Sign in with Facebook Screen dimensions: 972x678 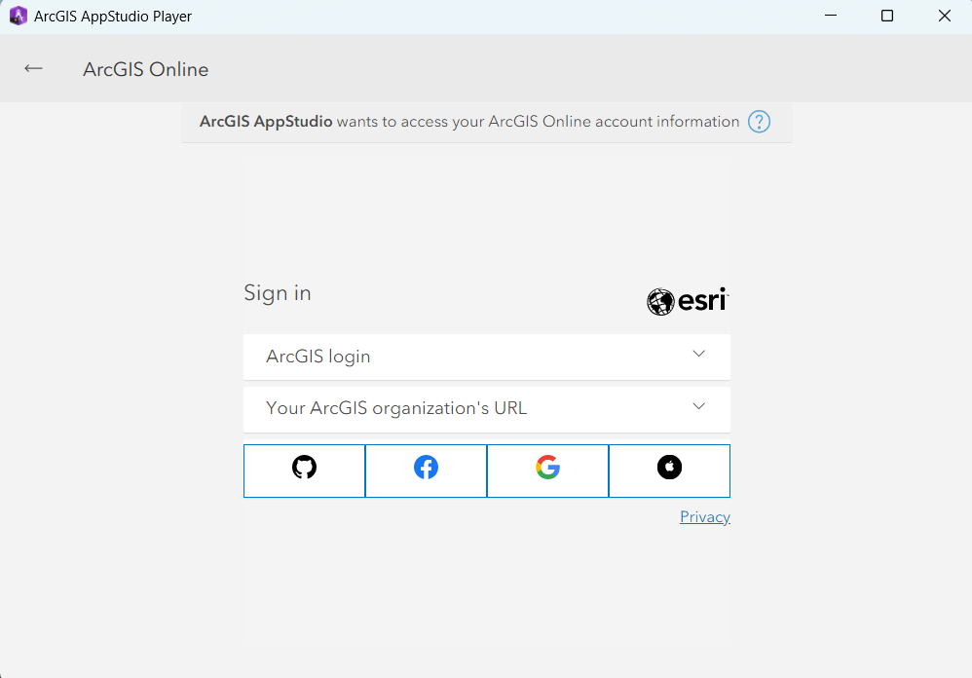426,471
